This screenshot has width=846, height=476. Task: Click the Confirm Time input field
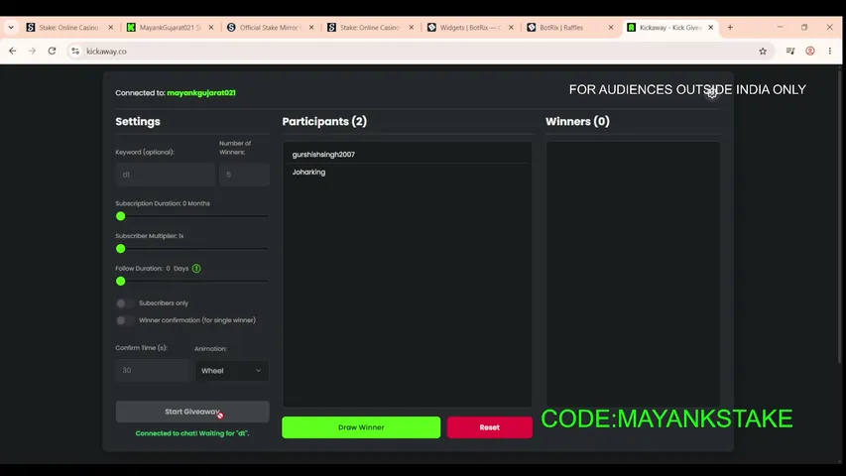(153, 370)
